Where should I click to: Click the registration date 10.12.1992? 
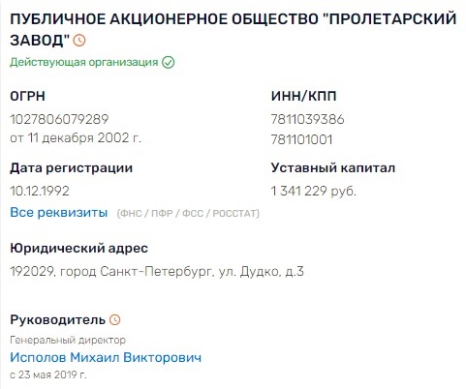pyautogui.click(x=40, y=191)
